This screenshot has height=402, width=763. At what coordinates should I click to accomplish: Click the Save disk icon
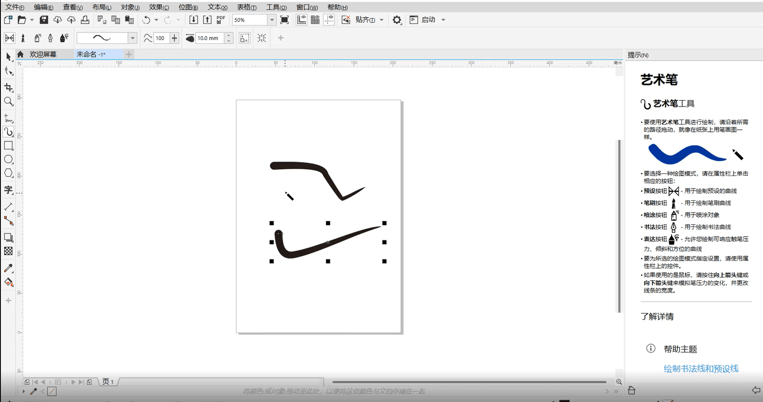tap(44, 20)
